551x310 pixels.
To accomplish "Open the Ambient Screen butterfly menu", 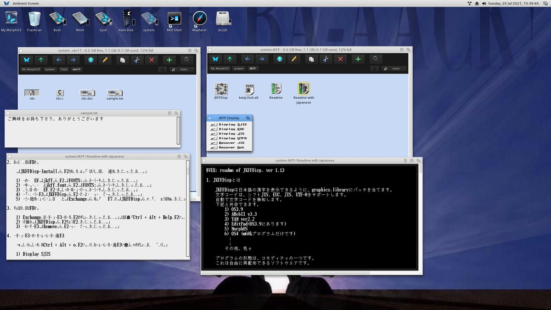I will (x=6, y=3).
